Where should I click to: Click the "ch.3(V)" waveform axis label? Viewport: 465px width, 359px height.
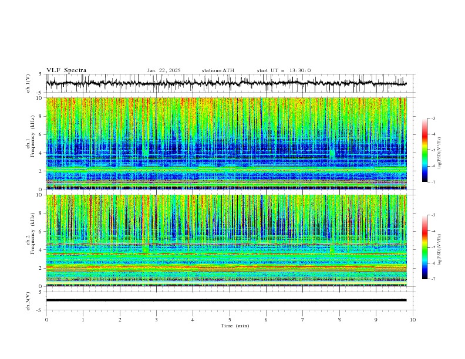point(28,301)
